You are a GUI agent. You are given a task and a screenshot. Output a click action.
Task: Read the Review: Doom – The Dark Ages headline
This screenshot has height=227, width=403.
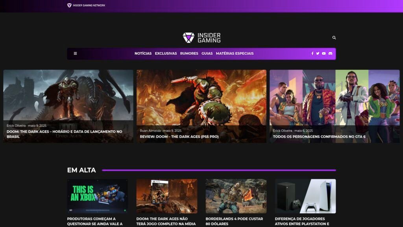click(x=179, y=137)
